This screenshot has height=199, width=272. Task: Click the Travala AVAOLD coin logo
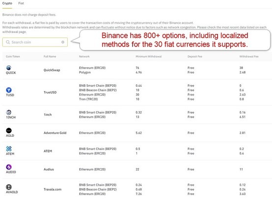pos(9,187)
